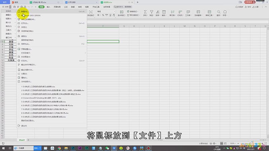
Task: Open recent file number 1 成绩表.xlsx
Action: click(x=38, y=87)
